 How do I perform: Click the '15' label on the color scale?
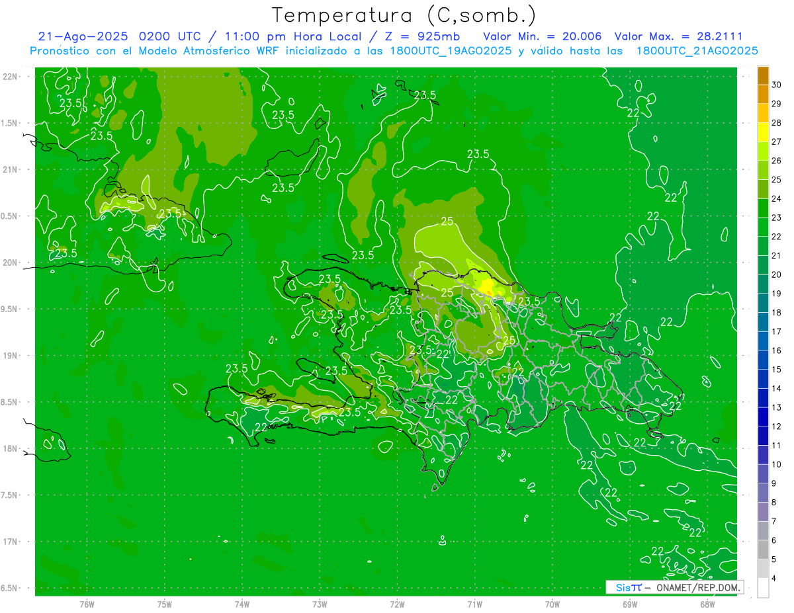[777, 369]
